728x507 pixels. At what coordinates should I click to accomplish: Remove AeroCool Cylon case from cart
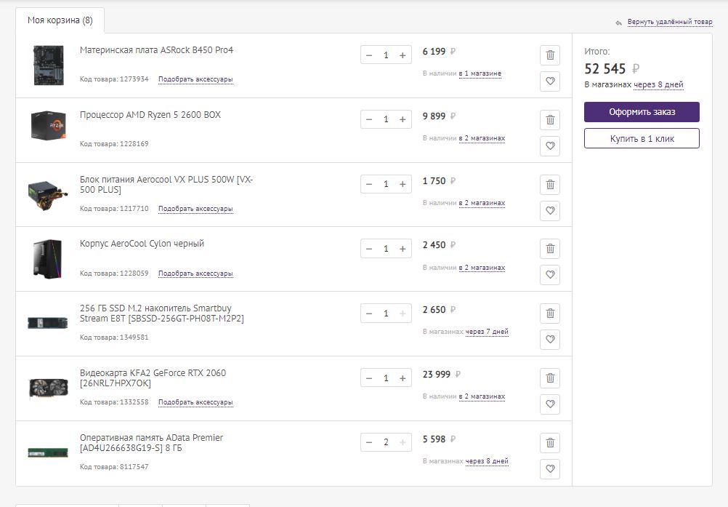(x=550, y=249)
